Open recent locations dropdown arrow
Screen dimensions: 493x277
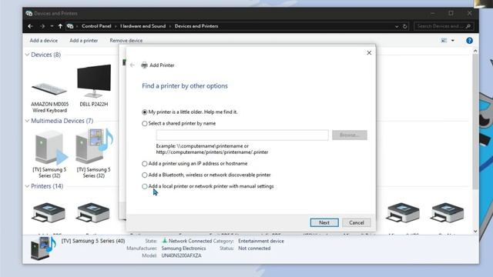52,26
